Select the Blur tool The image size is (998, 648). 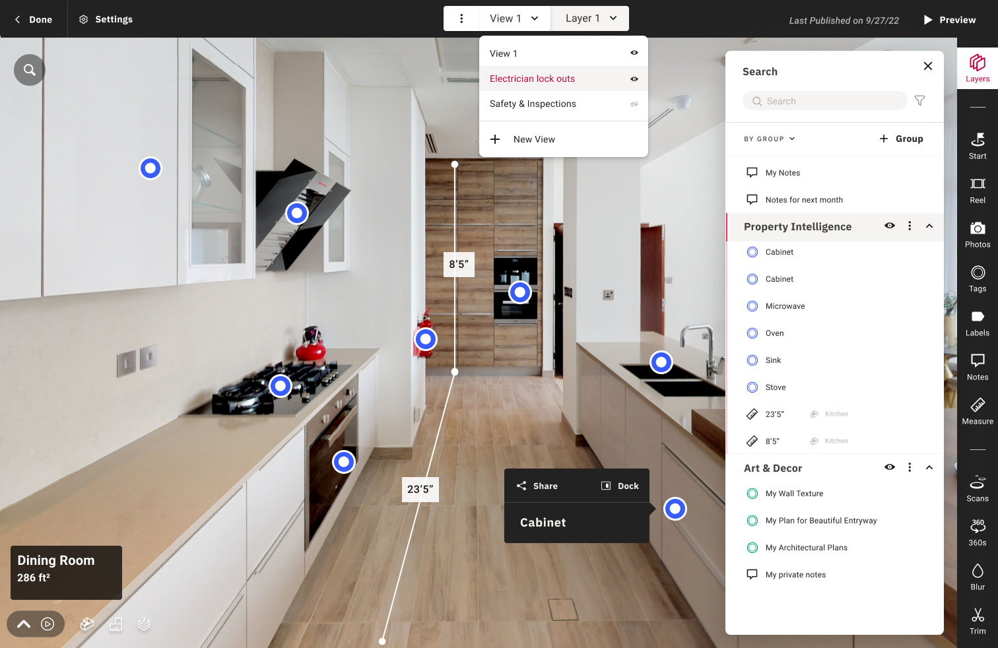pos(977,577)
